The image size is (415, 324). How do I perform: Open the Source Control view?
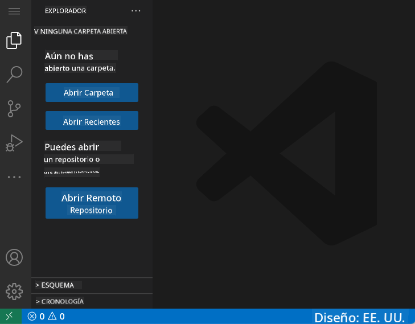14,108
